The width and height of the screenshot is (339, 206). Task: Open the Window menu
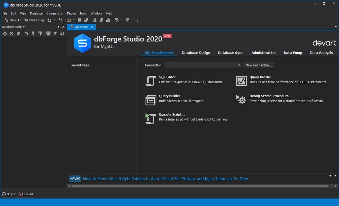coord(96,13)
